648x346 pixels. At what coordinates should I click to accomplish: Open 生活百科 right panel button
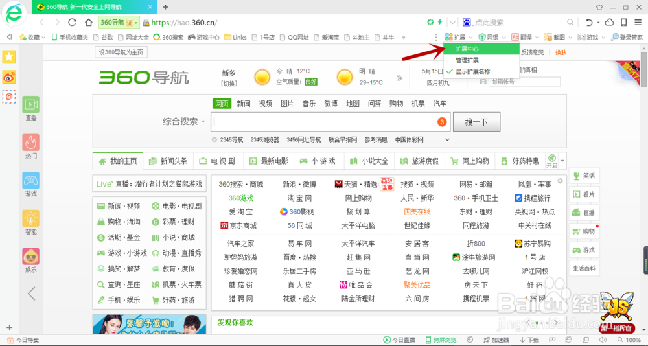point(584,268)
